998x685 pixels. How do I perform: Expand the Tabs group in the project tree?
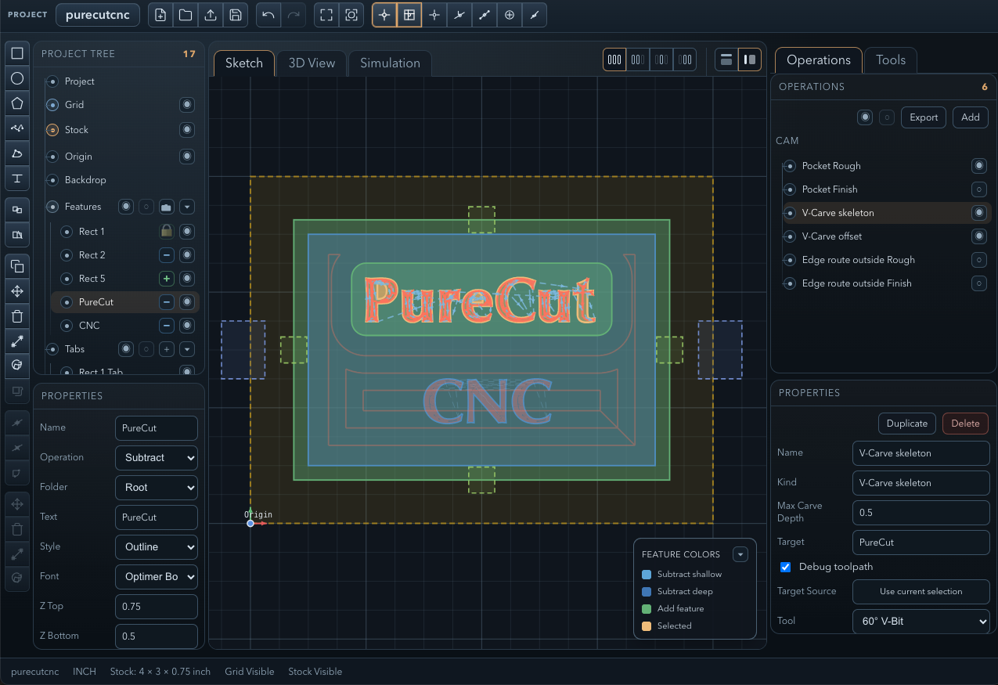(x=186, y=349)
